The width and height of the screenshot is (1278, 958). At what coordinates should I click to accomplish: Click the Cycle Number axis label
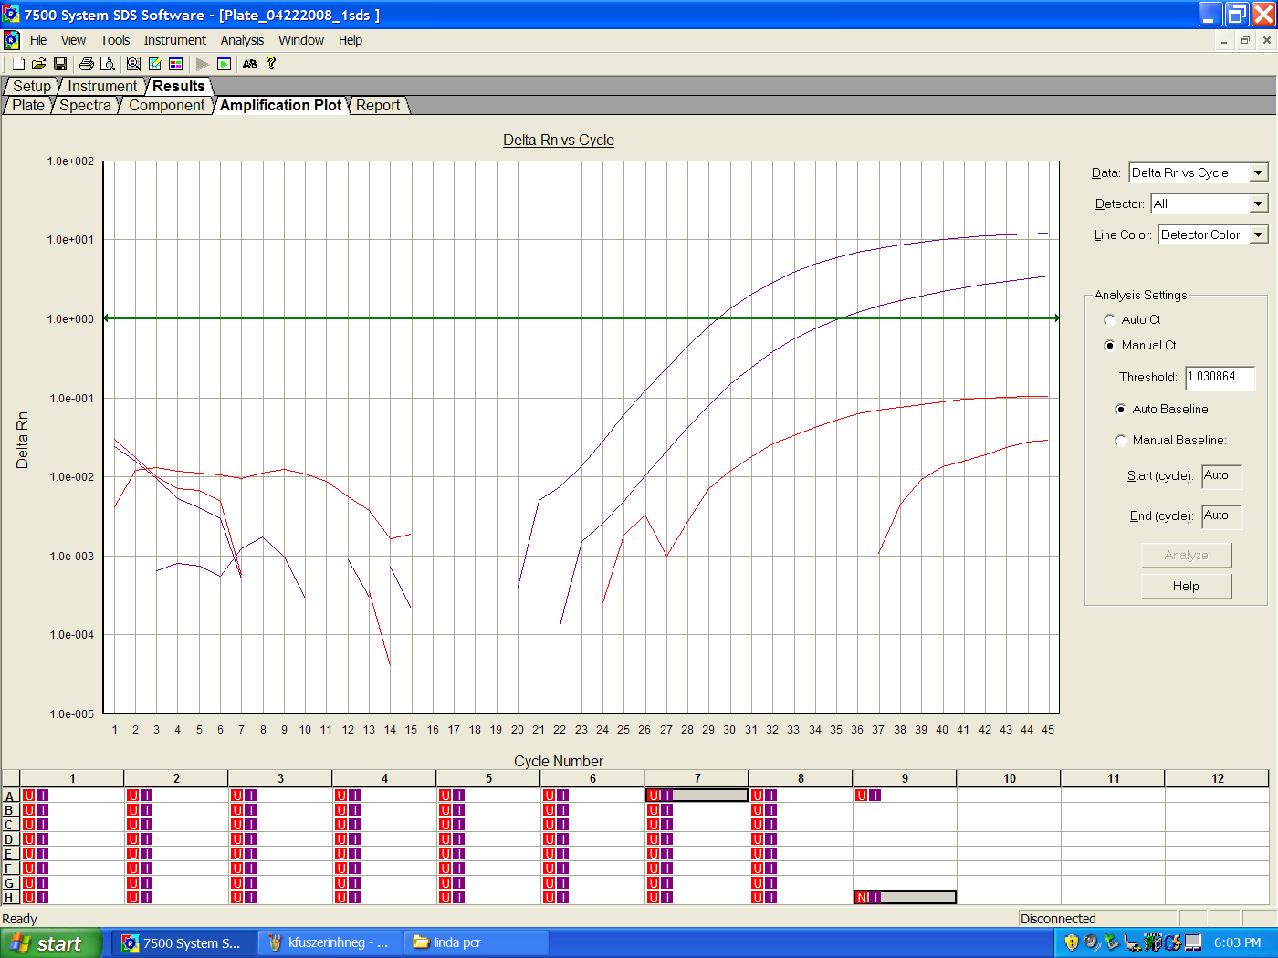pyautogui.click(x=559, y=761)
